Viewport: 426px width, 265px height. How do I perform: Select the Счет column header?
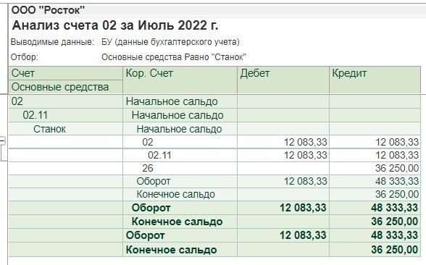tap(66, 73)
